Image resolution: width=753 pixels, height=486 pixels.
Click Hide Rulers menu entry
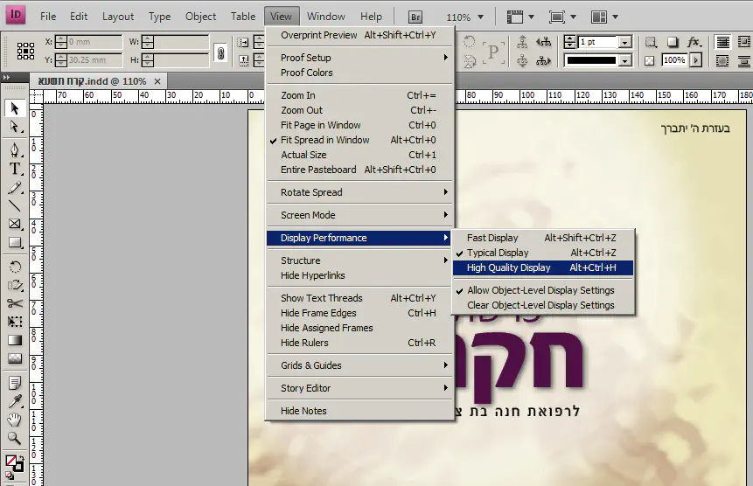[x=304, y=343]
